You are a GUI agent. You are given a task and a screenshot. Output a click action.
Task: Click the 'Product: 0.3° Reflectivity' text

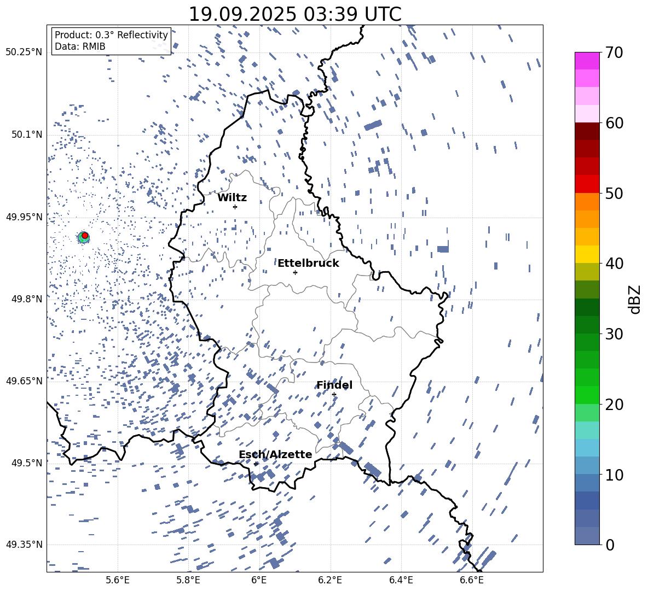(x=111, y=35)
